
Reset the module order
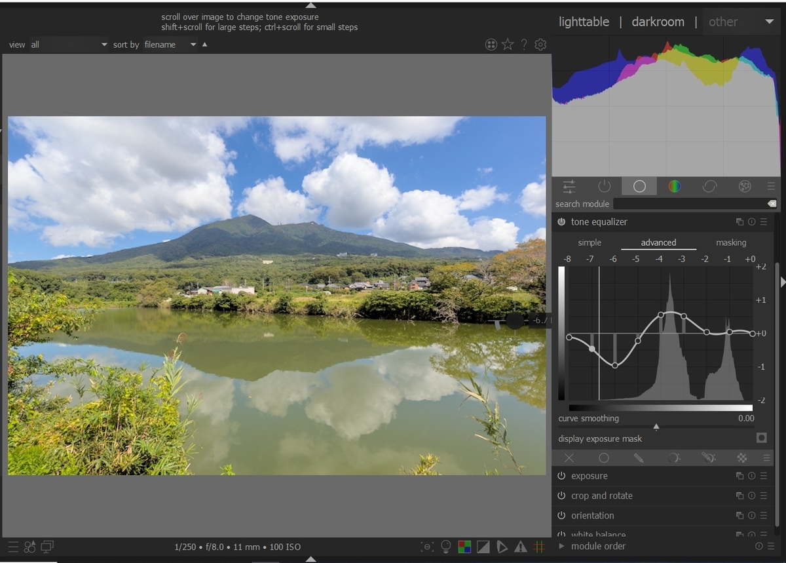coord(759,546)
